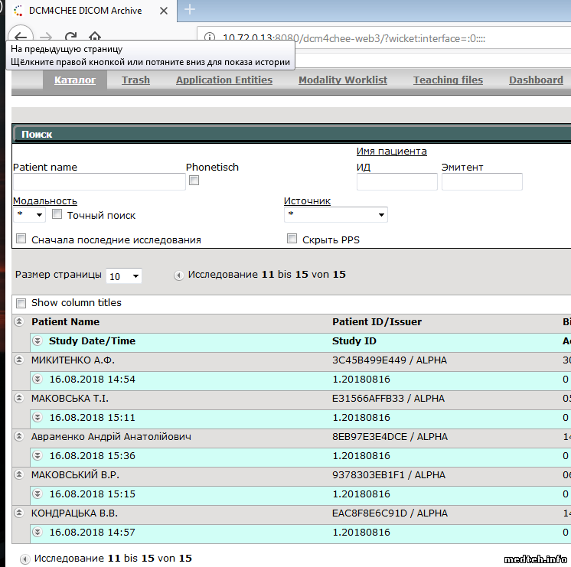This screenshot has height=567, width=571.
Task: Expand the МИКИТЕНКО А.Ф. patient row icon
Action: (20, 360)
